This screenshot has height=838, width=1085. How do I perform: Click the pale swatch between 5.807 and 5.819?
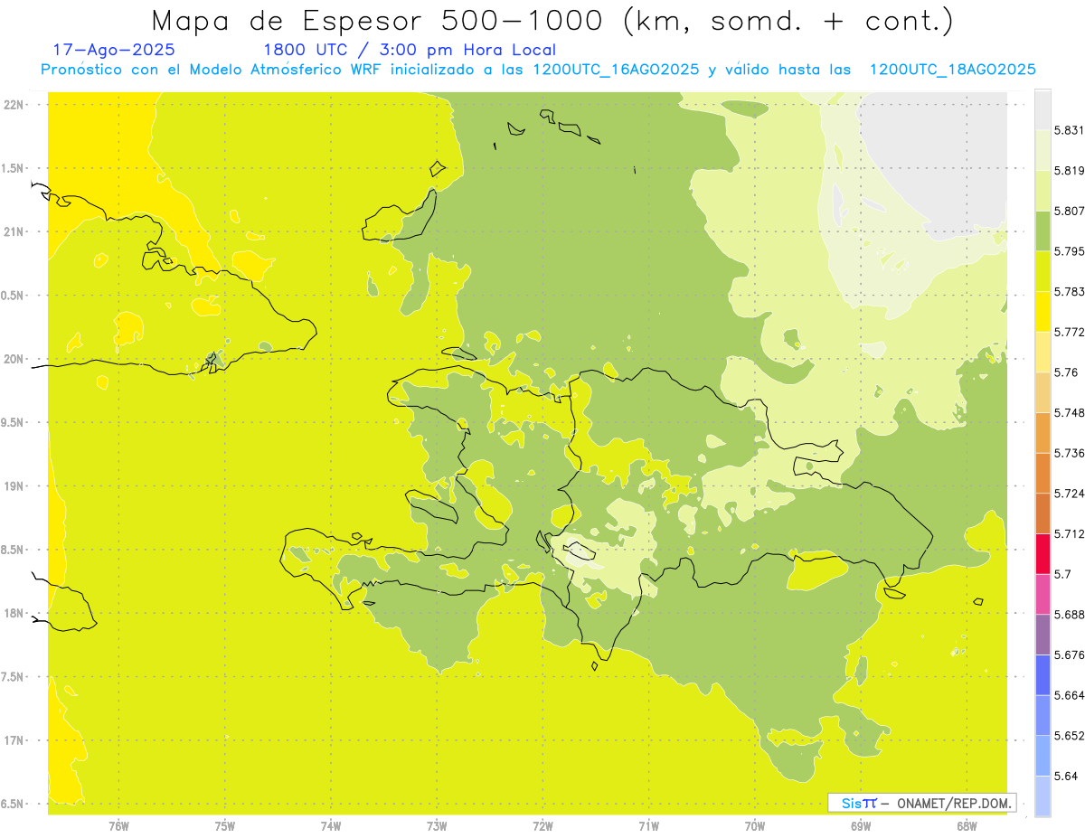[1043, 191]
